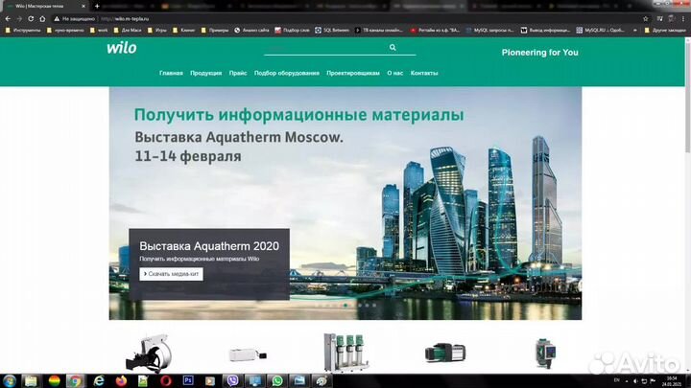
Task: Open the small white pump unit thumbnail
Action: [248, 354]
